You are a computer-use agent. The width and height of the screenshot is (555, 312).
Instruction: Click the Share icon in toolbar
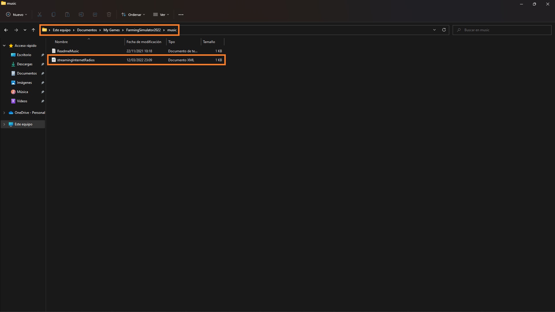95,14
